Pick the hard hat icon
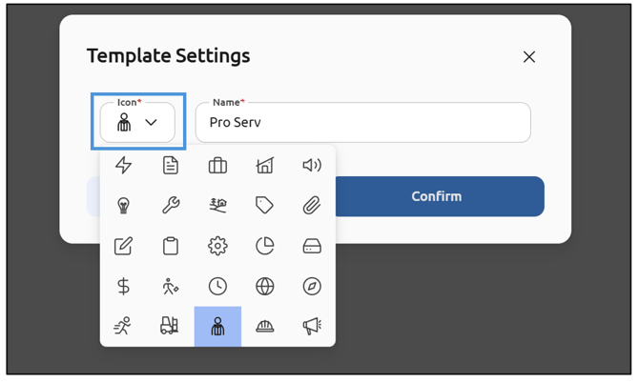Viewport: 639px width, 383px height. point(264,327)
